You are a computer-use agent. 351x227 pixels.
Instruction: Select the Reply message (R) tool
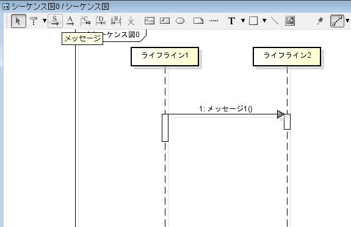point(116,21)
